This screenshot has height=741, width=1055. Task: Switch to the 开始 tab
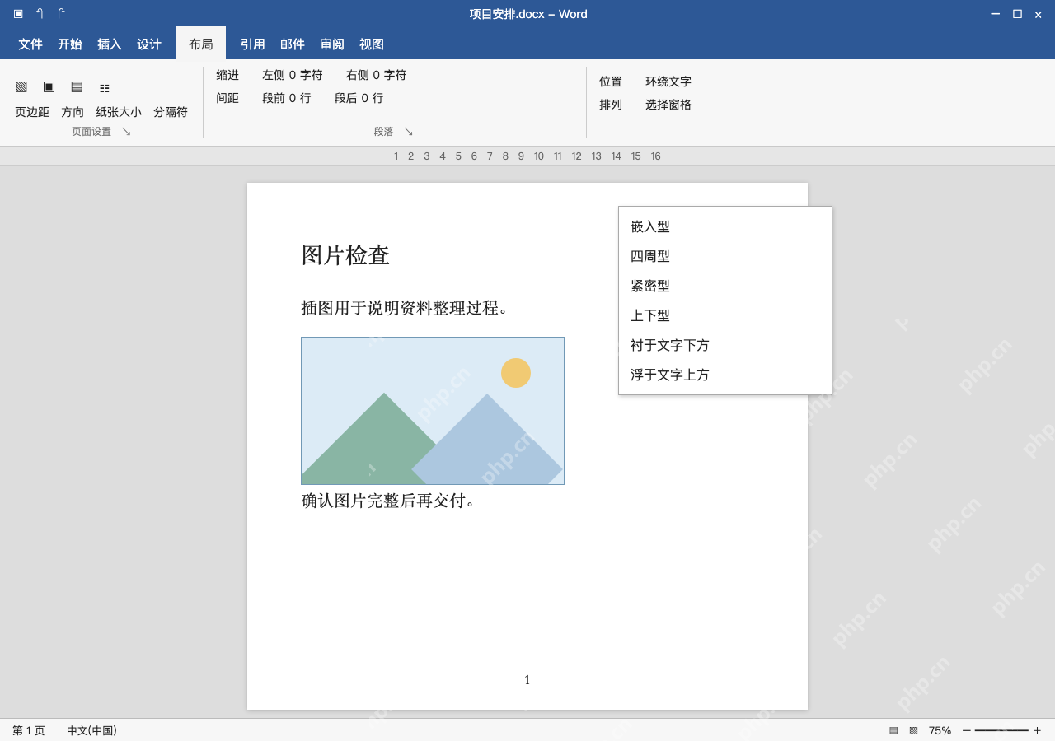click(70, 44)
